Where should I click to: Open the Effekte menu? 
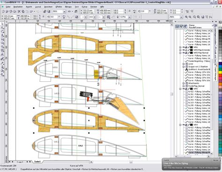point(59,7)
